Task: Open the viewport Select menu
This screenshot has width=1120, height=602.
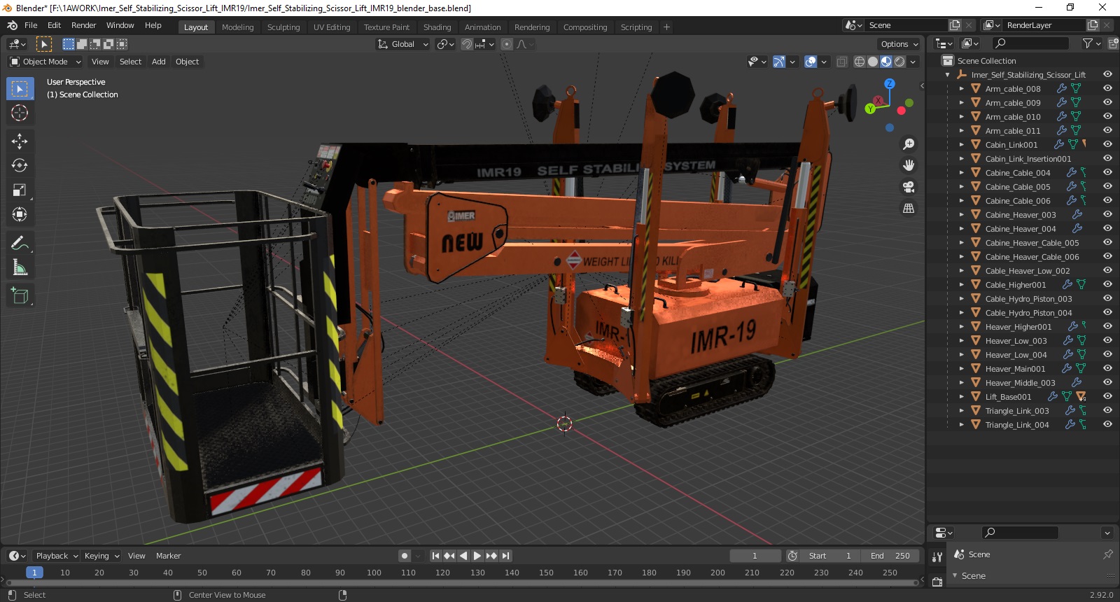Action: click(x=130, y=62)
